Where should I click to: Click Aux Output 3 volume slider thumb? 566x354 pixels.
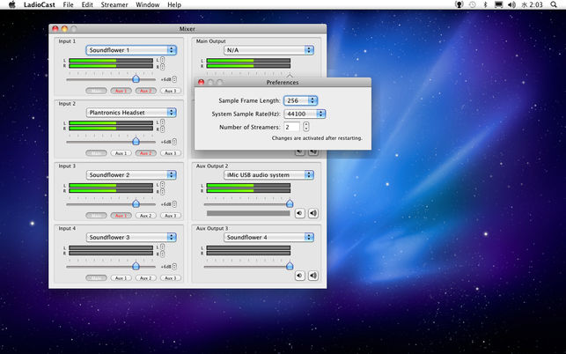[290, 266]
